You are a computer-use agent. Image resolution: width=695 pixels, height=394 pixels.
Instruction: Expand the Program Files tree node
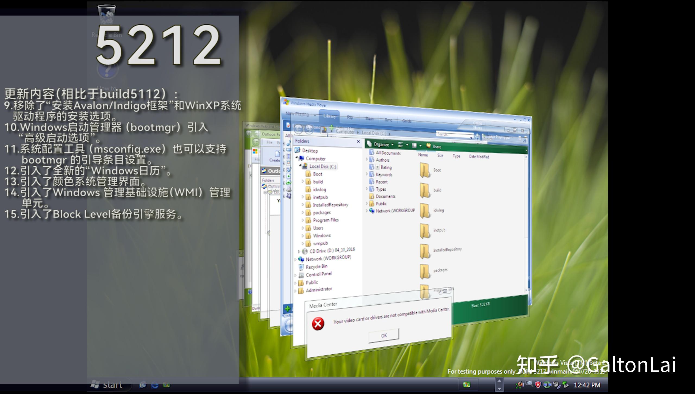(303, 220)
